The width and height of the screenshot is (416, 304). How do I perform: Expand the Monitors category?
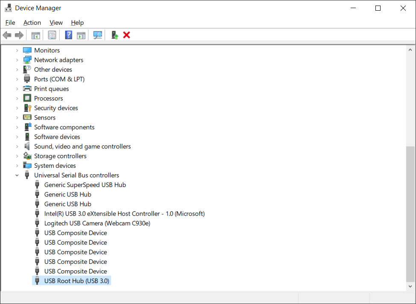[x=17, y=50]
